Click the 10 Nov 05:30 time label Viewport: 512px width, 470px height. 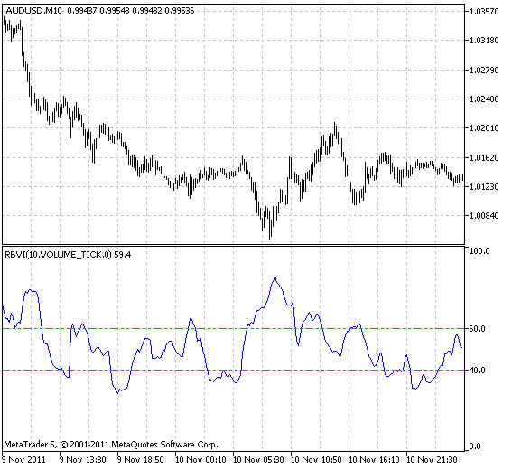pos(258,459)
